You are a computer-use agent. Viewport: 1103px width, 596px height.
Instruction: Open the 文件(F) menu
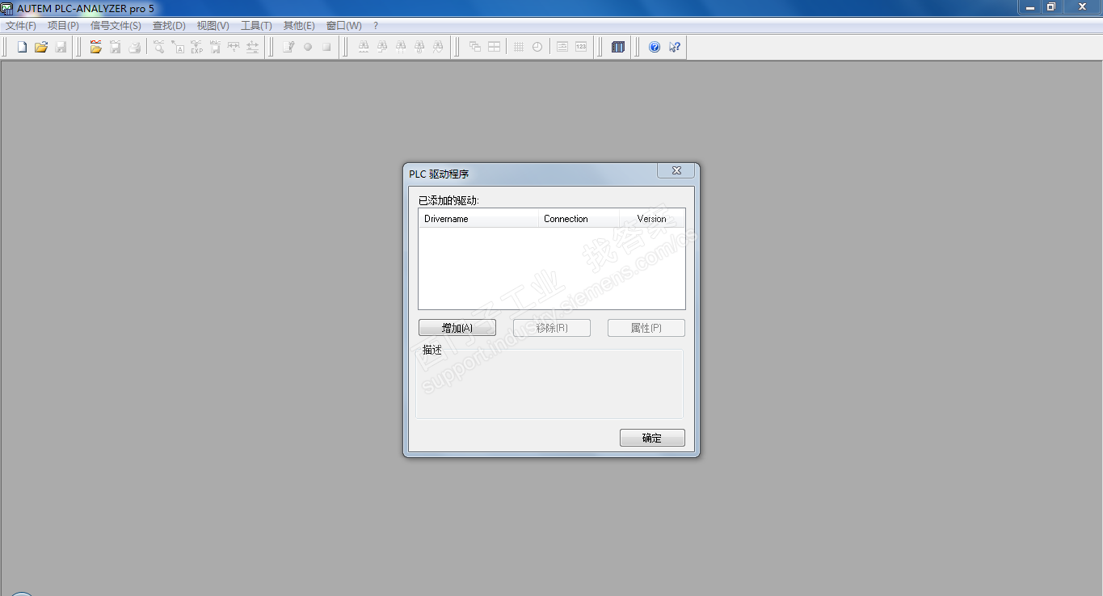pos(21,26)
